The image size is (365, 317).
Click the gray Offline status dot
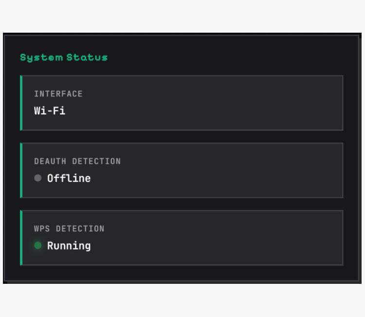click(x=37, y=178)
